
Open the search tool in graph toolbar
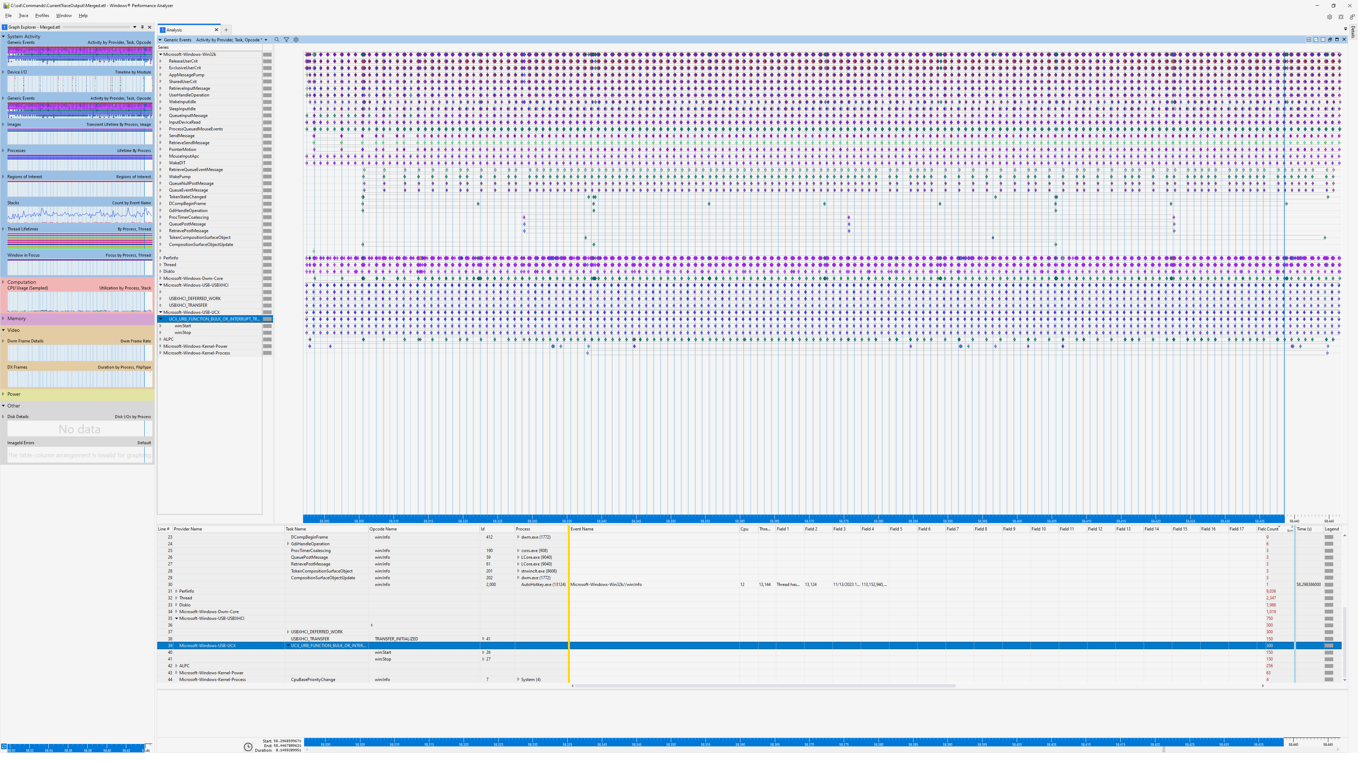coord(277,40)
